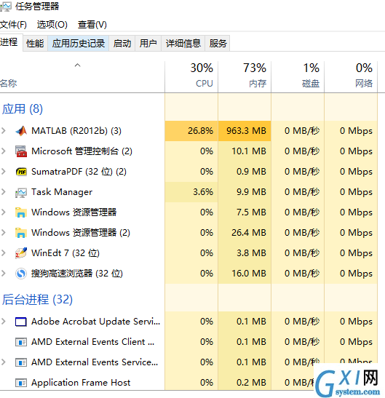Image resolution: width=385 pixels, height=398 pixels.
Task: Click the Adobe Acrobat Update Service icon
Action: pyautogui.click(x=21, y=322)
